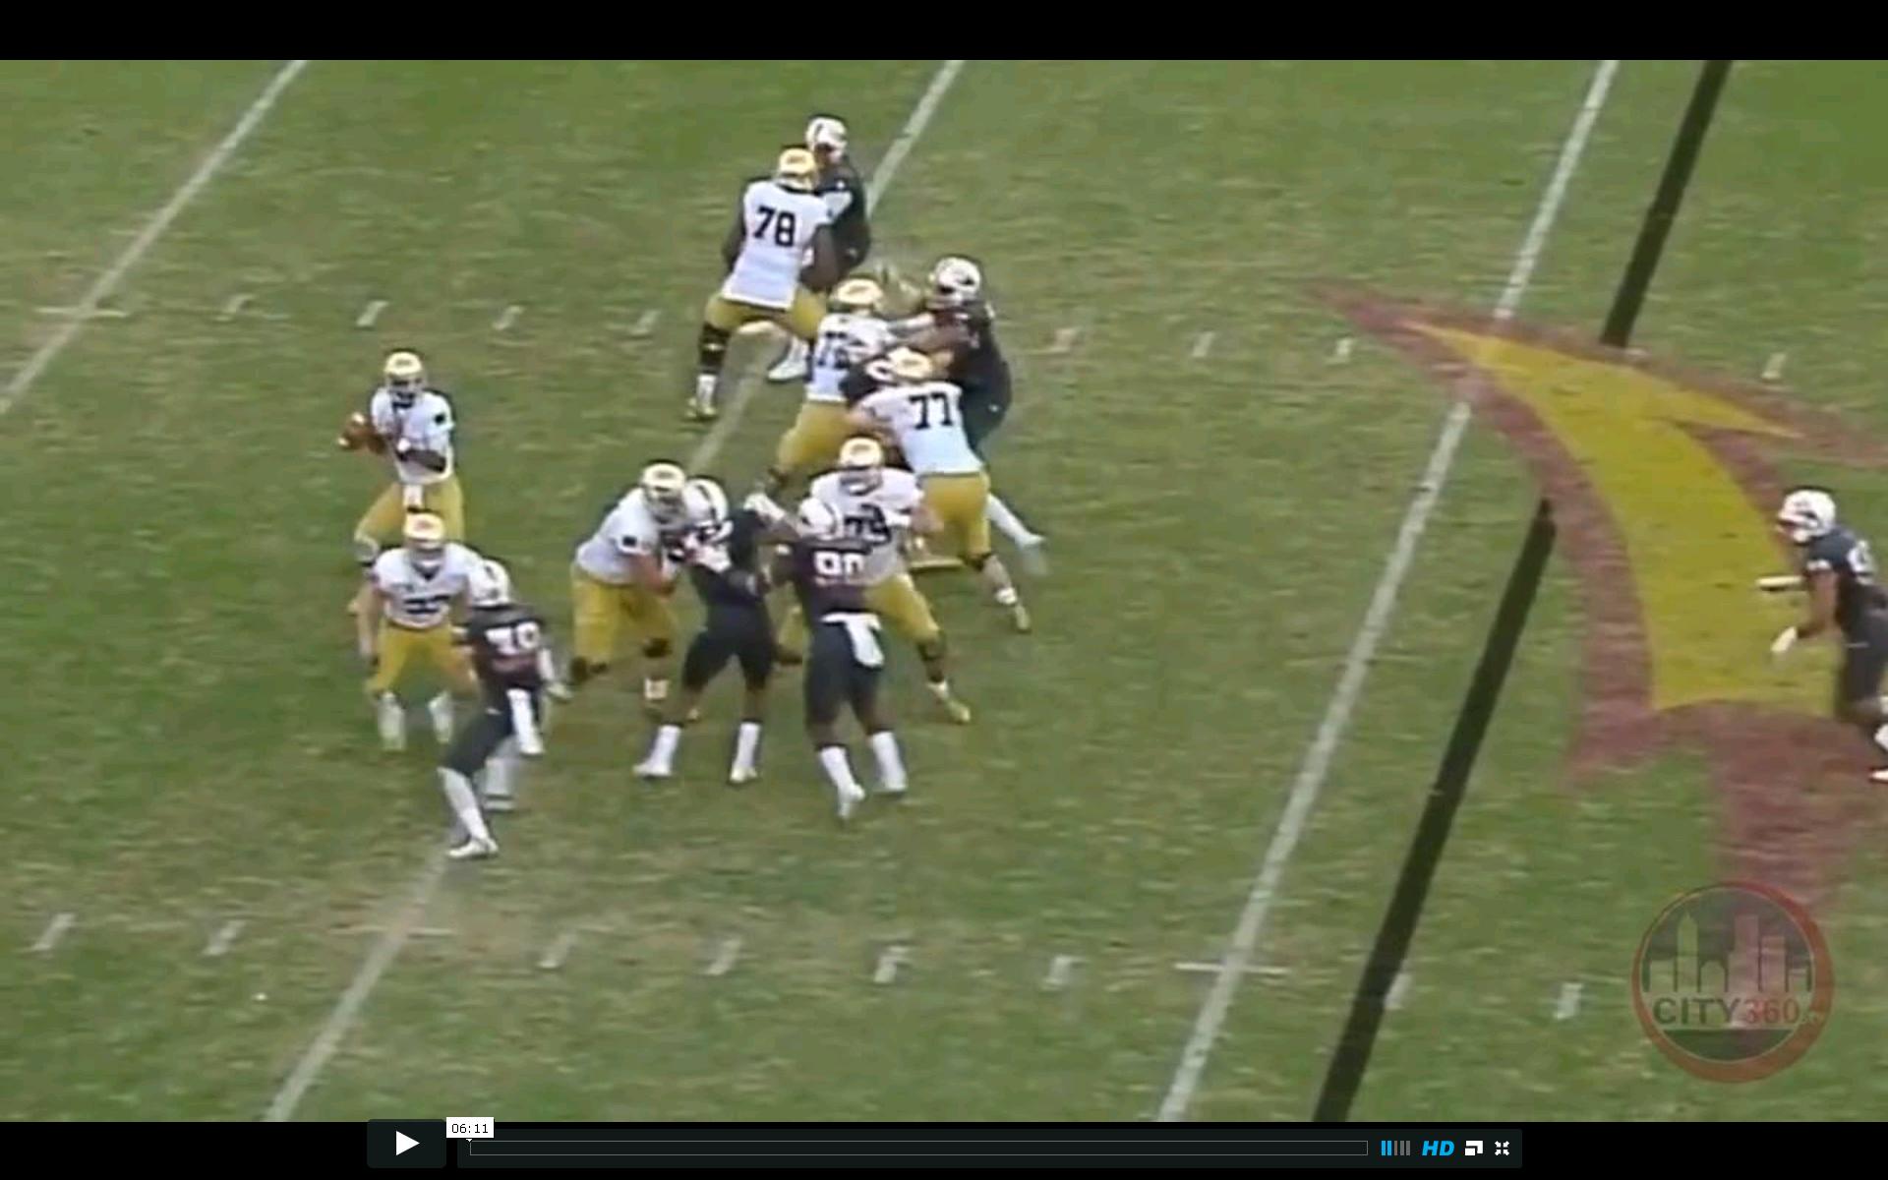The image size is (1888, 1180).
Task: Seek to the end of the progress bar
Action: [x=1365, y=1148]
